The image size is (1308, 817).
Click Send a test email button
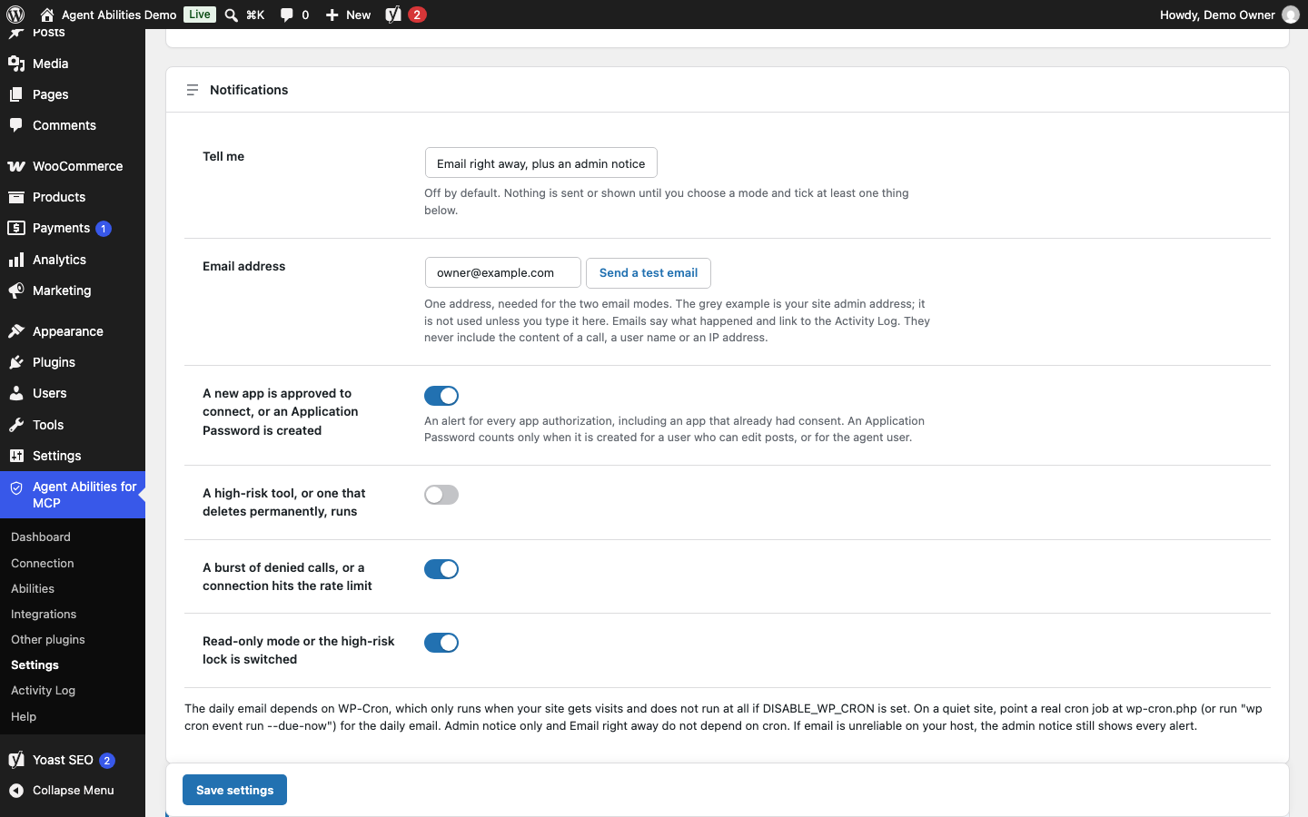(x=649, y=273)
